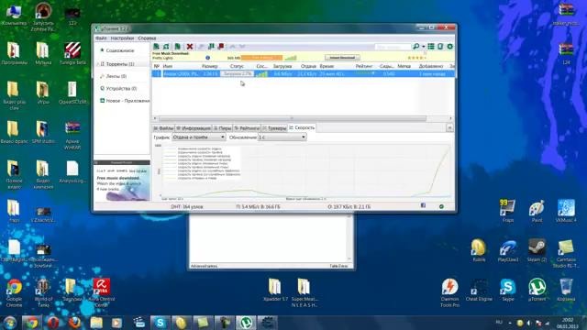Open the Обновление interval dropdown
This screenshot has height=330, width=587.
[x=282, y=137]
